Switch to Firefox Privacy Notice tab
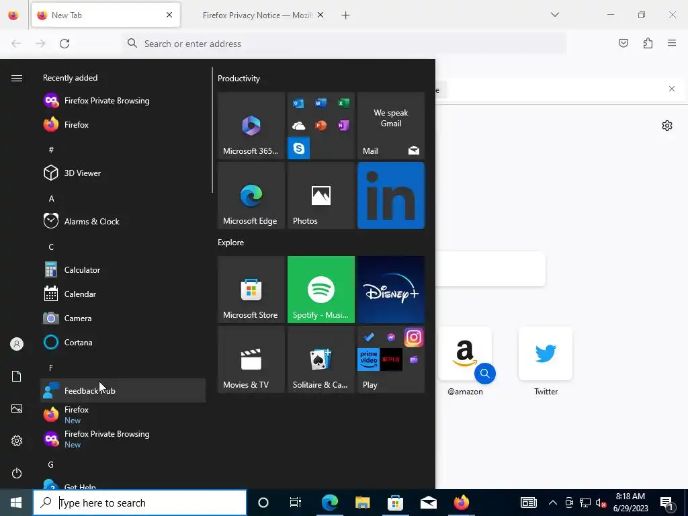 pos(257,15)
